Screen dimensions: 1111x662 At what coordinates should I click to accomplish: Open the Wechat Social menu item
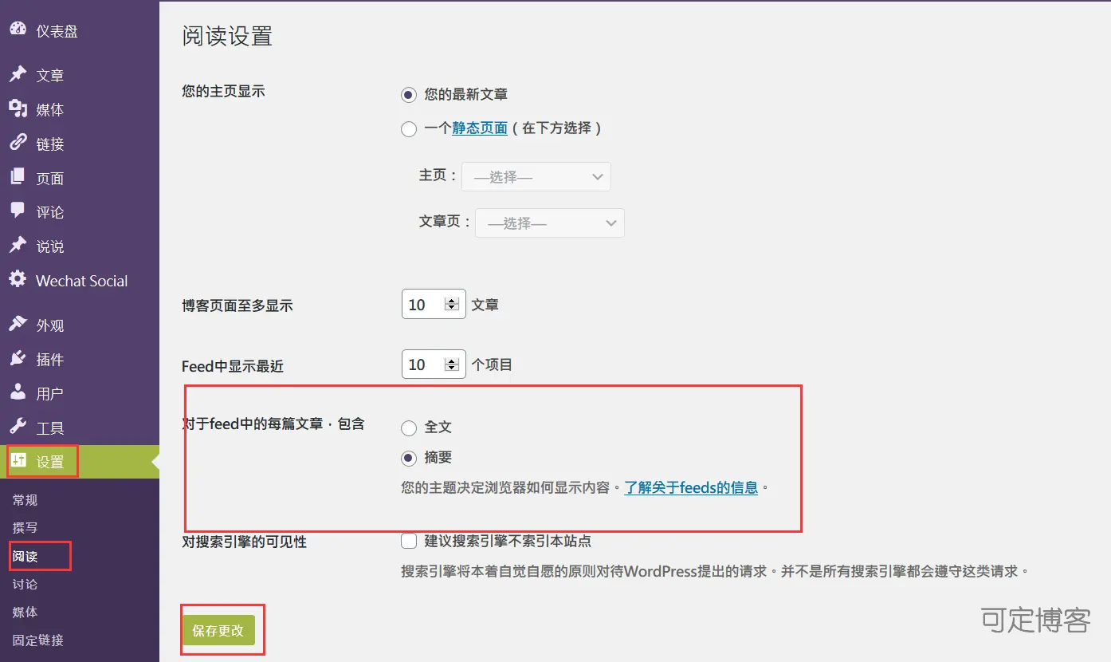[80, 281]
